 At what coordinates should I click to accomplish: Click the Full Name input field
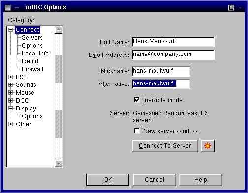[173, 42]
